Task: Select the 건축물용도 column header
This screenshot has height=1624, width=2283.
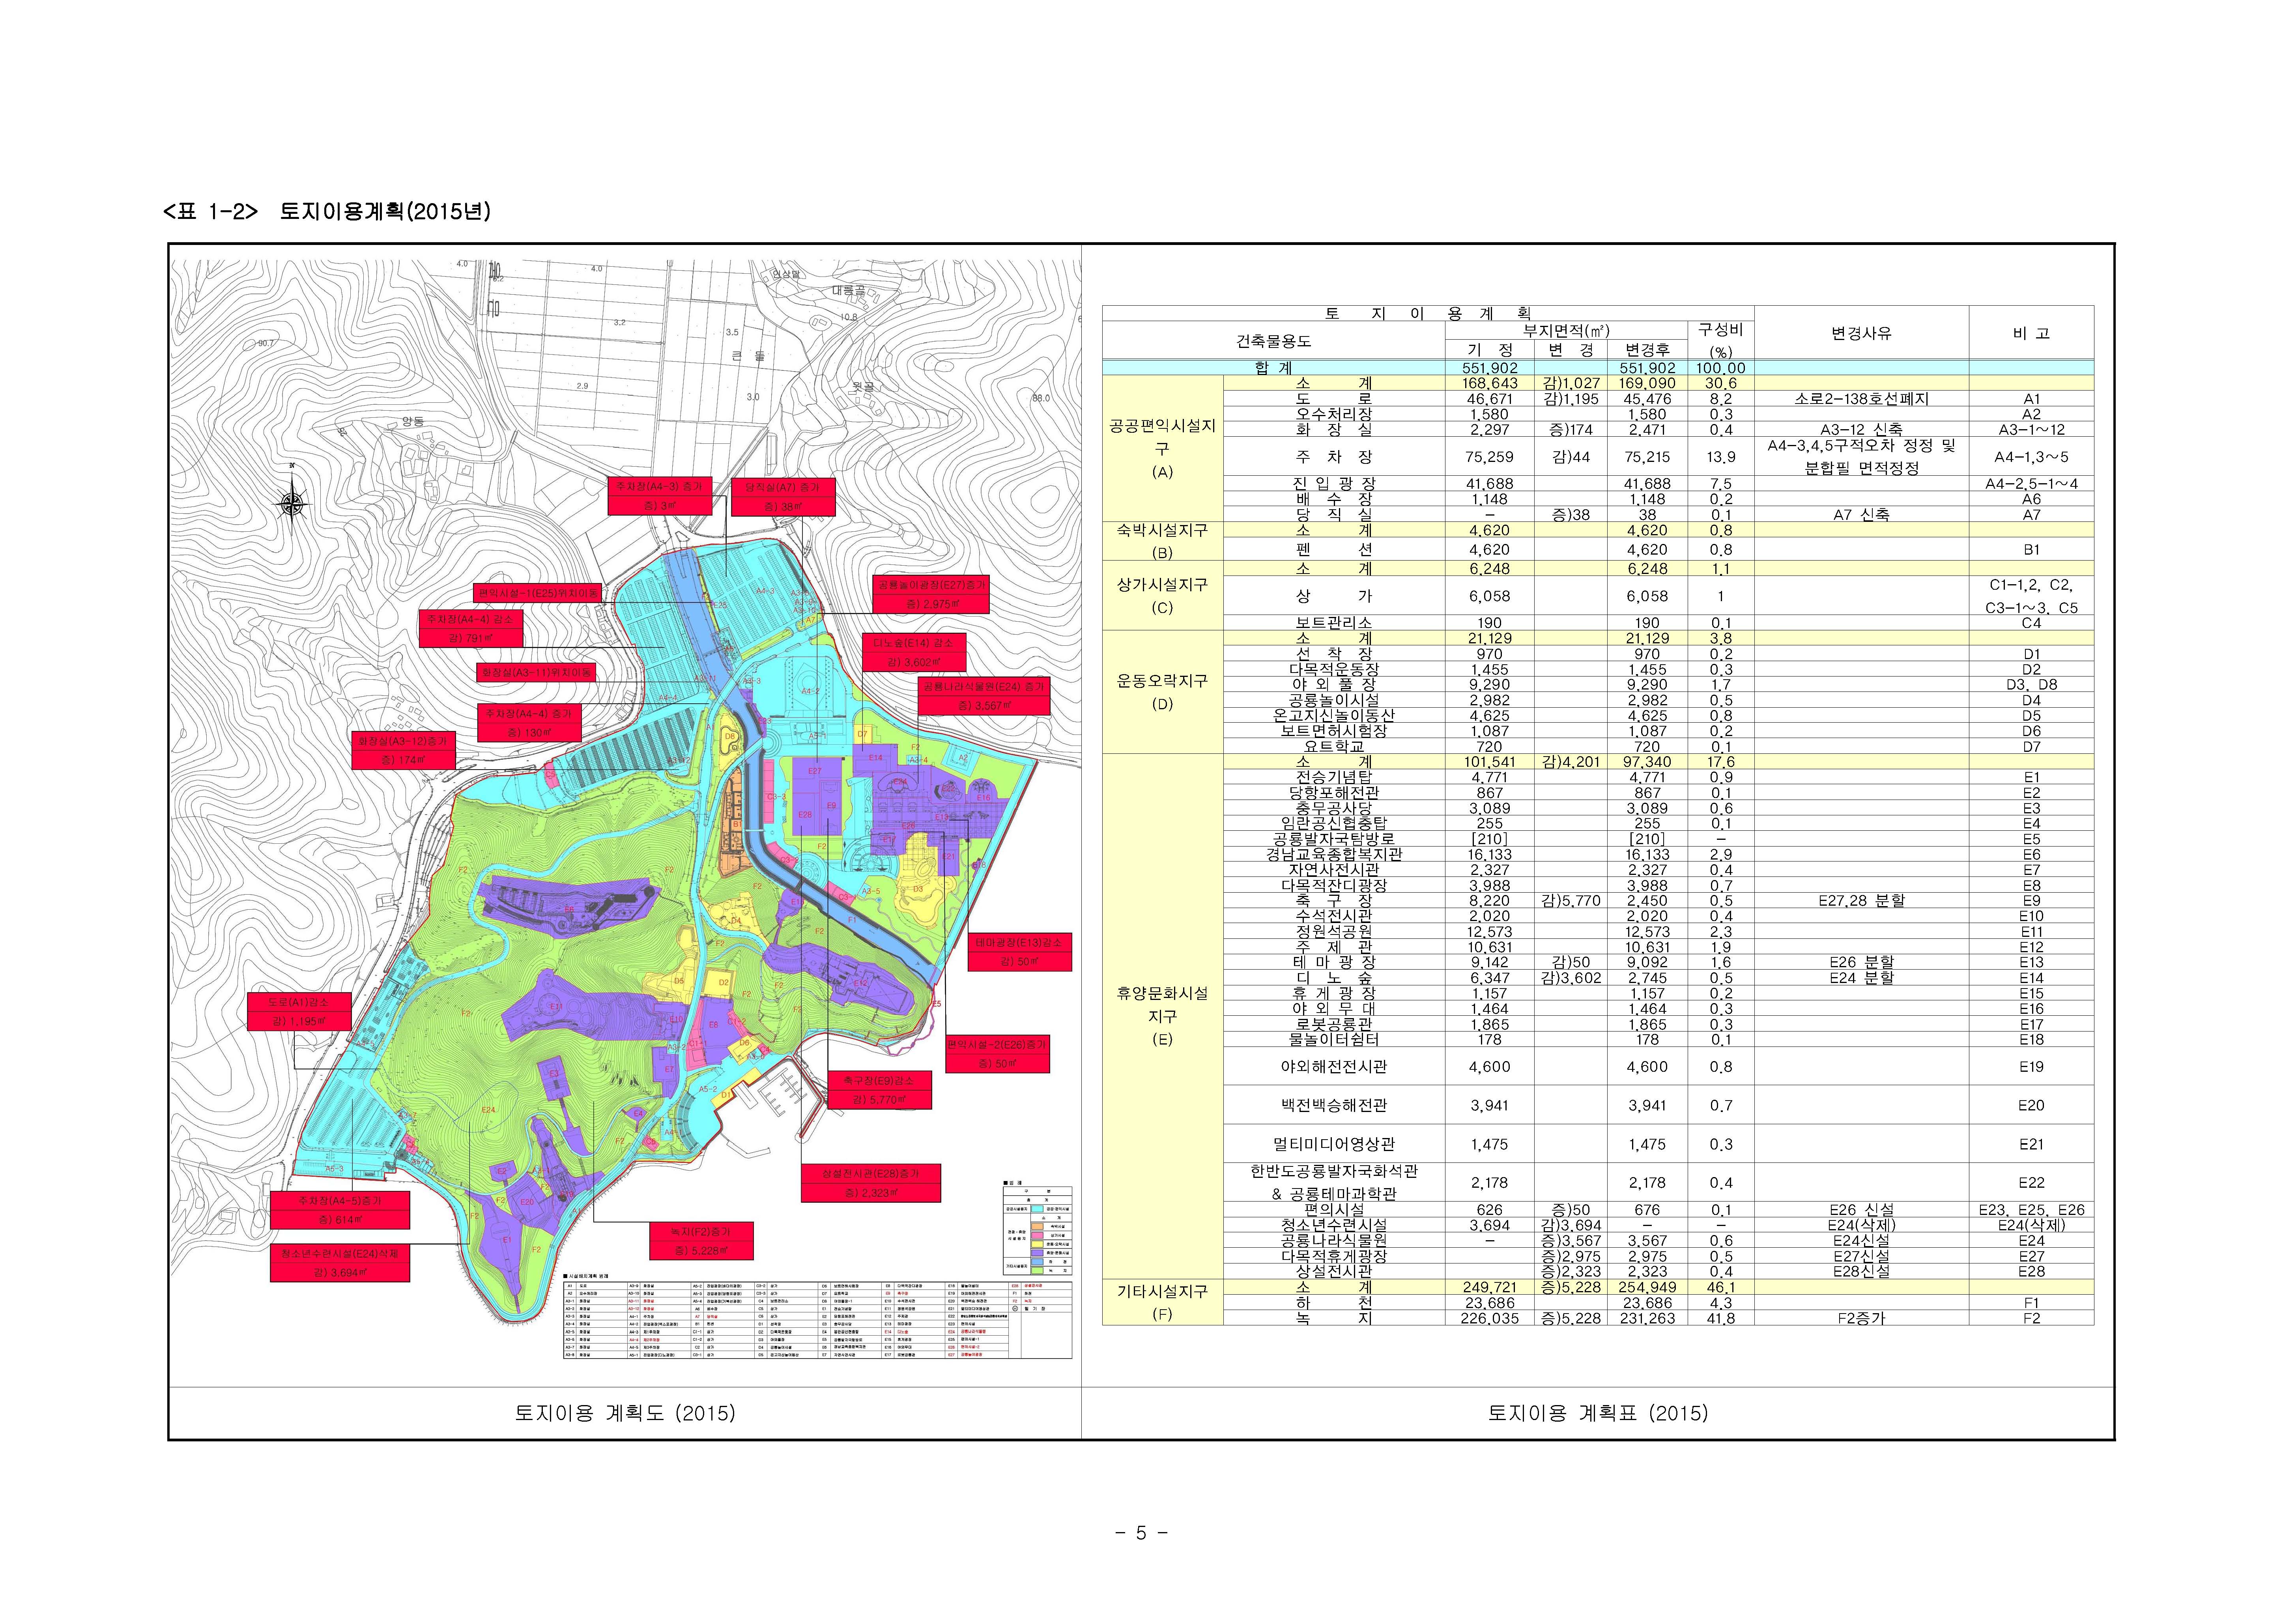Action: [x=1273, y=341]
